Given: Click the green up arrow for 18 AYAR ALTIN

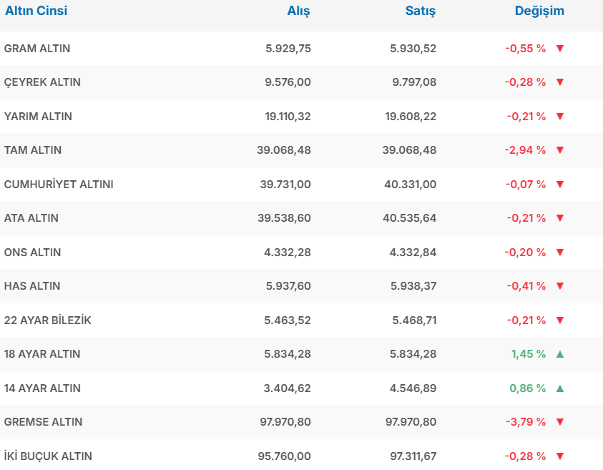Looking at the screenshot, I should coord(560,354).
